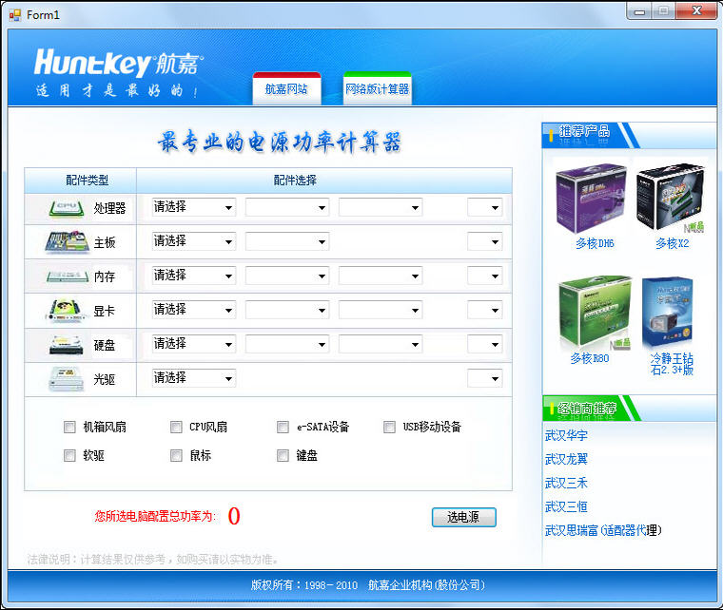Image resolution: width=723 pixels, height=610 pixels.
Task: Click the optical drive icon
Action: point(67,379)
